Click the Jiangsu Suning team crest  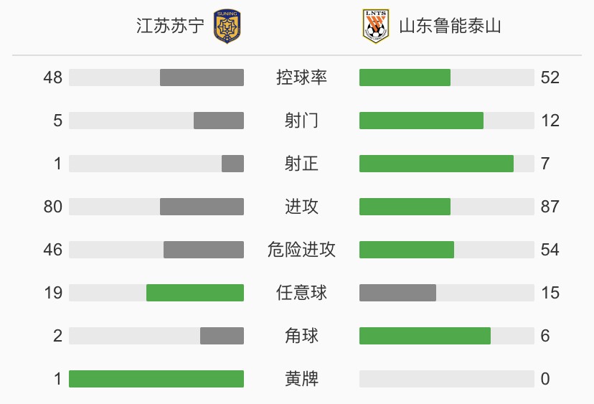click(227, 27)
